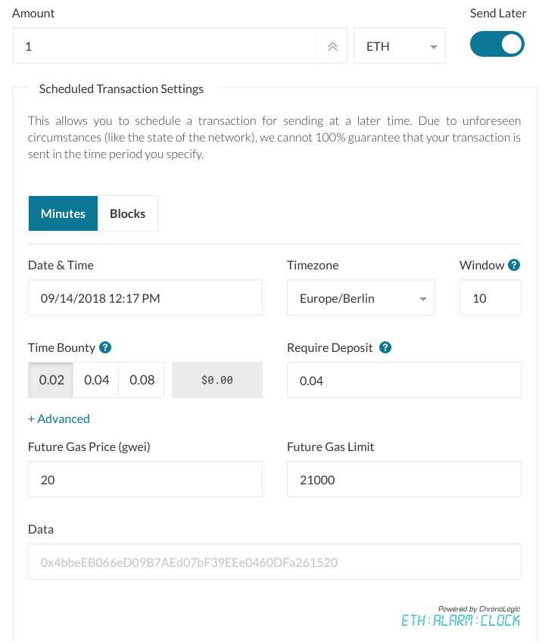Open the ETH currency dropdown
Image resolution: width=542 pixels, height=641 pixels.
(400, 45)
